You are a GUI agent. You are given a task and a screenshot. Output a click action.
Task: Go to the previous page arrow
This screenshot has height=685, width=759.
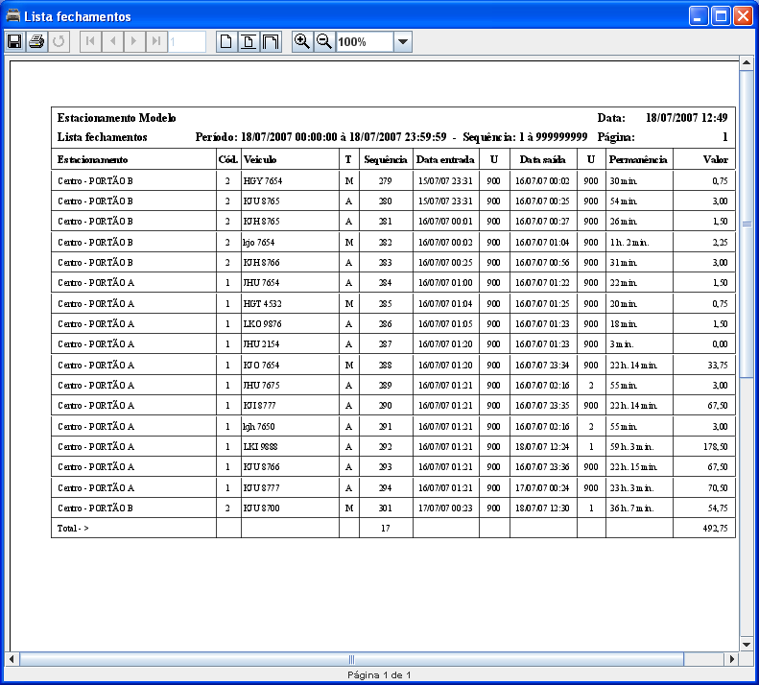click(x=112, y=41)
